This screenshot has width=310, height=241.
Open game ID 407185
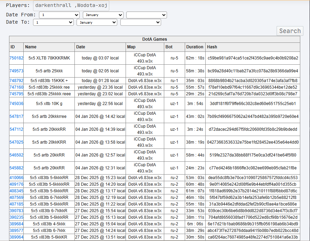[16, 204]
